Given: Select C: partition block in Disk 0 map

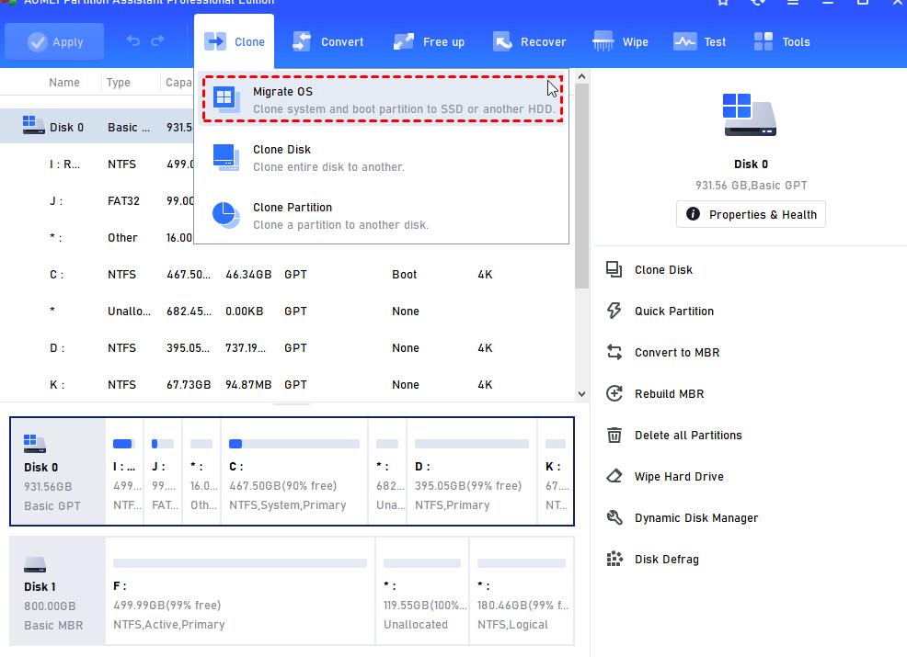Looking at the screenshot, I should tap(293, 471).
